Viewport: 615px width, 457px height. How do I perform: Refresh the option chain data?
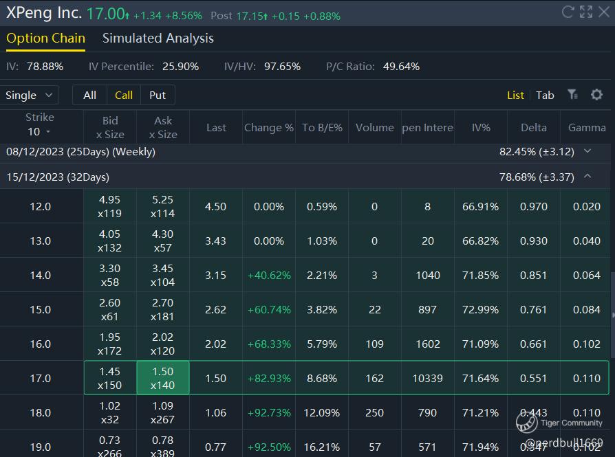coord(567,12)
